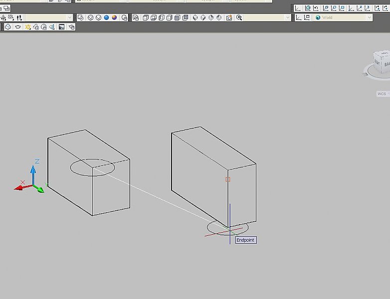Image resolution: width=390 pixels, height=299 pixels.
Task: Select the SW Isometric view cube icon
Action: point(195,17)
